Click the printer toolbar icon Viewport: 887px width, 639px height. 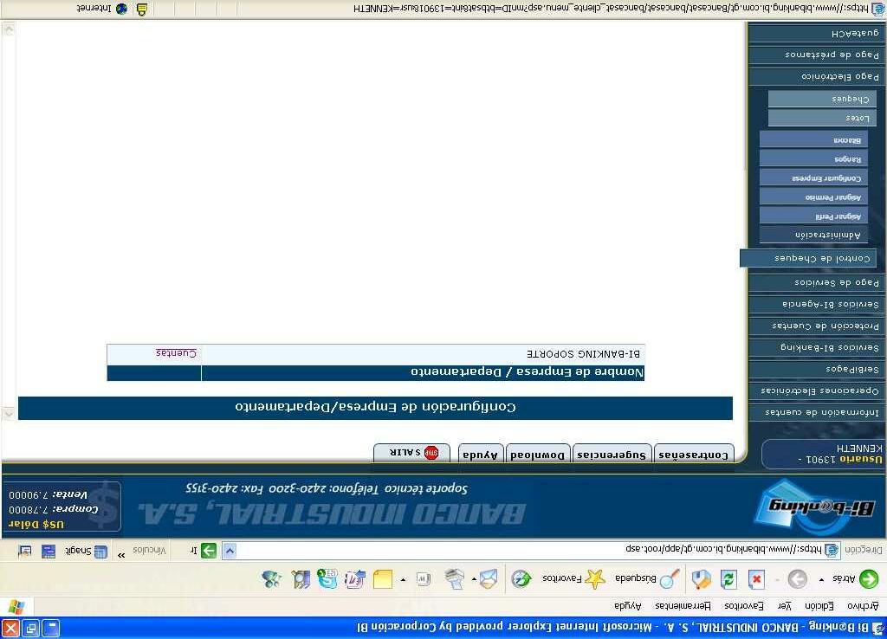(454, 579)
